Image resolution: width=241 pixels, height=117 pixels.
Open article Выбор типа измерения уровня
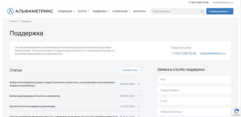click(x=62, y=84)
